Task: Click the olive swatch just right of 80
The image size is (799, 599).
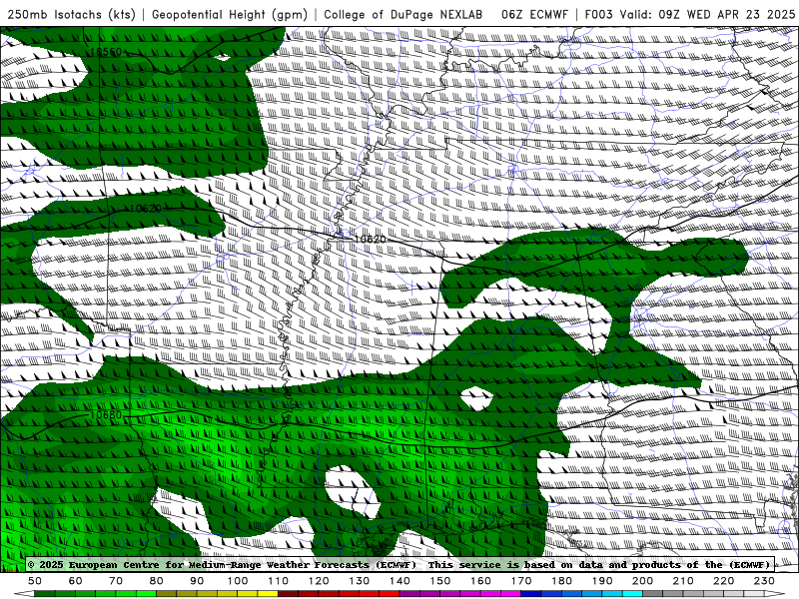Action: pyautogui.click(x=166, y=594)
